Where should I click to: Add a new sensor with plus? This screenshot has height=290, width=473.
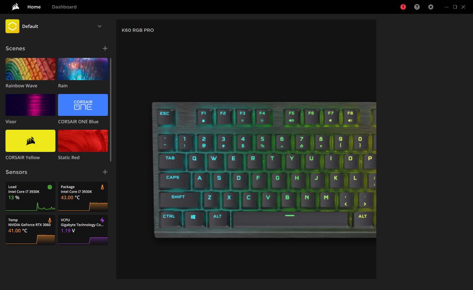point(105,172)
